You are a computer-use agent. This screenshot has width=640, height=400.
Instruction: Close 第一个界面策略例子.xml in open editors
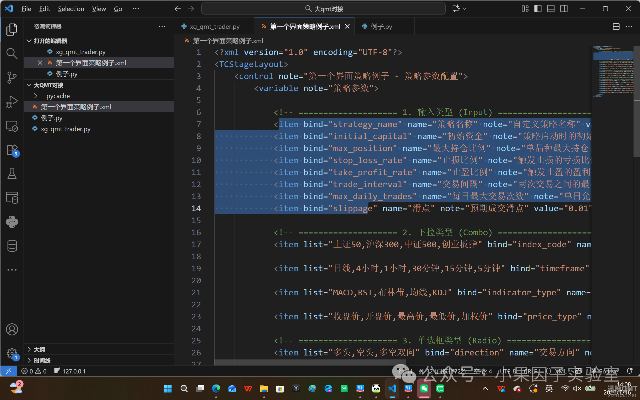coord(40,63)
